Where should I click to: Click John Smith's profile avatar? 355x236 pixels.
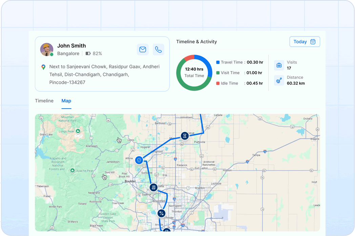47,49
